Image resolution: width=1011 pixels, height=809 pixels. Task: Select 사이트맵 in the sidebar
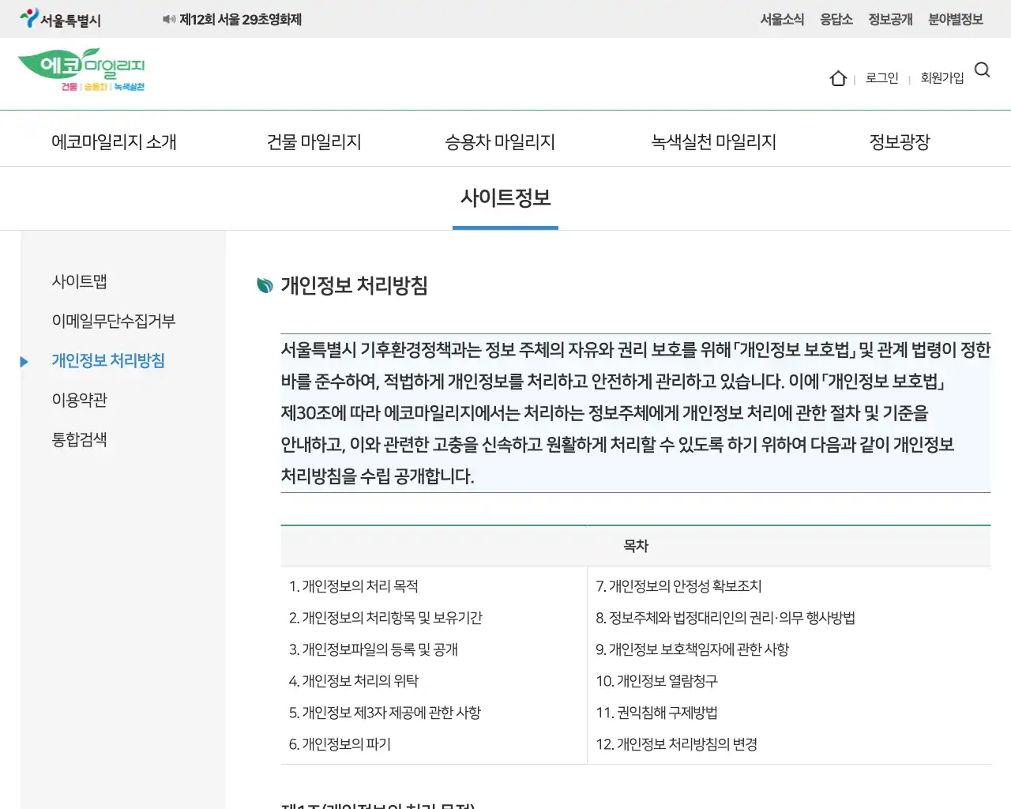[80, 281]
